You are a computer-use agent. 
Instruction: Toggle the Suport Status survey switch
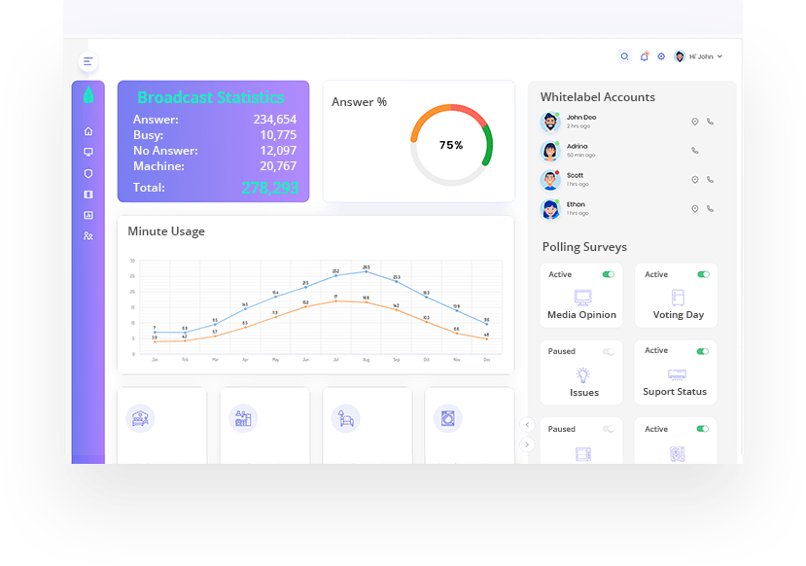pyautogui.click(x=703, y=352)
